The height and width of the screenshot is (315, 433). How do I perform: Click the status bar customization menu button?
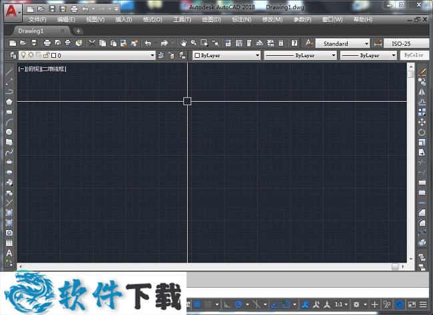click(x=423, y=304)
